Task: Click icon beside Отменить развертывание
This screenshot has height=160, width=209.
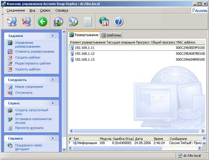Action: (10, 52)
